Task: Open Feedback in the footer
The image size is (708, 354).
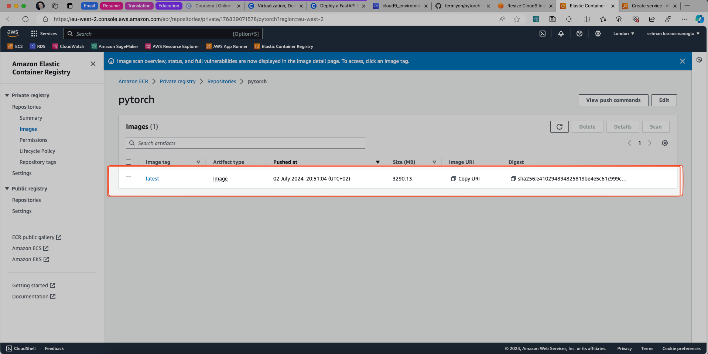Action: pos(54,348)
